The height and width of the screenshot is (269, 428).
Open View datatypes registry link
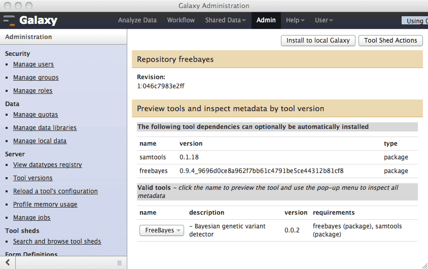click(47, 165)
